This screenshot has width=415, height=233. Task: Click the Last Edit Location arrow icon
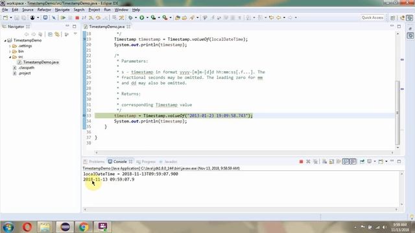(x=271, y=17)
